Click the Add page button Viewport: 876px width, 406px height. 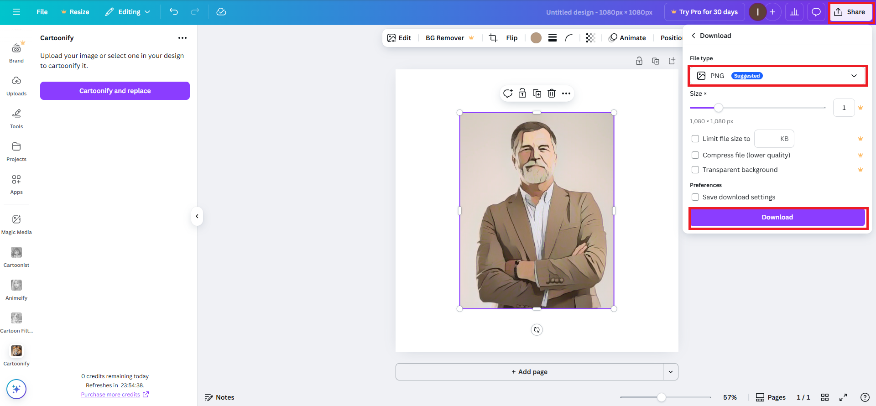pyautogui.click(x=529, y=372)
